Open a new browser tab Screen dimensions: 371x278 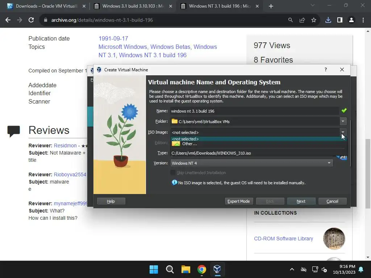[271, 6]
